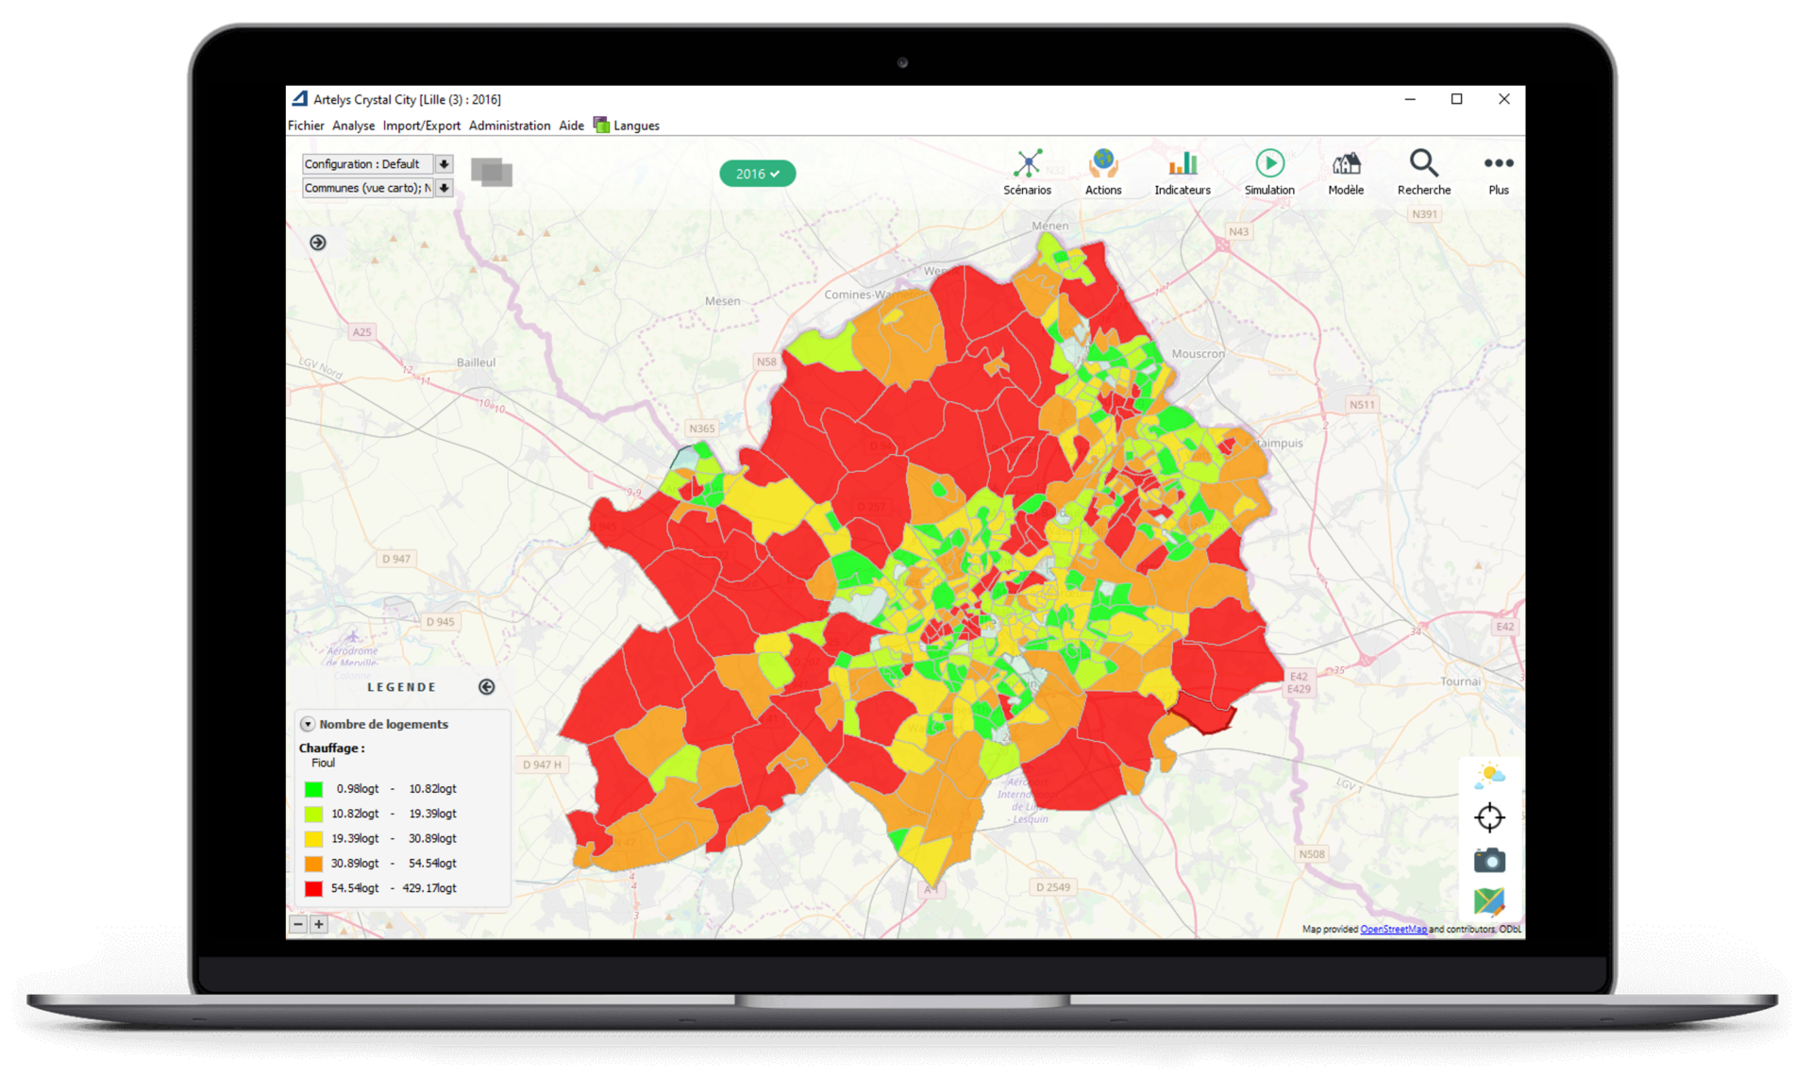Open the Administration menu
This screenshot has height=1076, width=1812.
pos(510,126)
